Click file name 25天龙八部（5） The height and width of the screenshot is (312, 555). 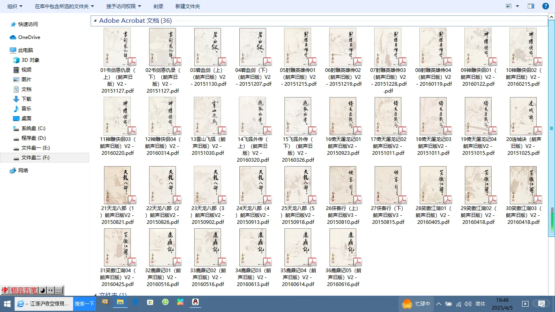coord(298,215)
